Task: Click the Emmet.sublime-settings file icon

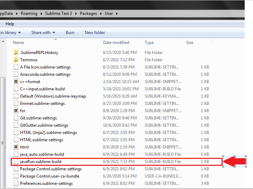Action: (16, 103)
